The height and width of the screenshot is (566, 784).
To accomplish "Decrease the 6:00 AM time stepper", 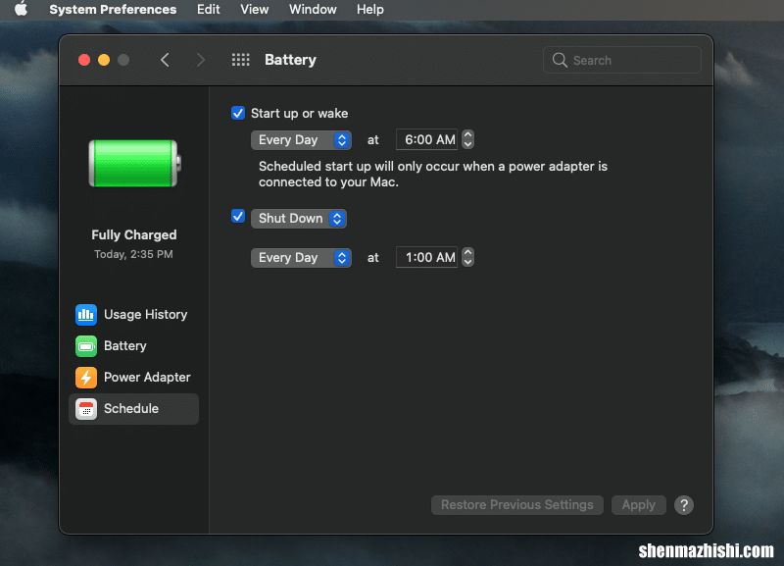I will [467, 144].
